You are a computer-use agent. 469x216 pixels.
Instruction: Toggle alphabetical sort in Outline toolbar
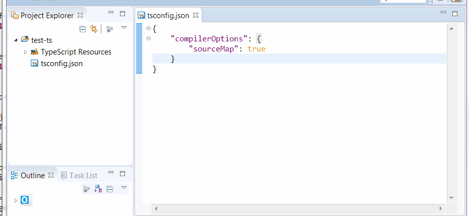[98, 188]
